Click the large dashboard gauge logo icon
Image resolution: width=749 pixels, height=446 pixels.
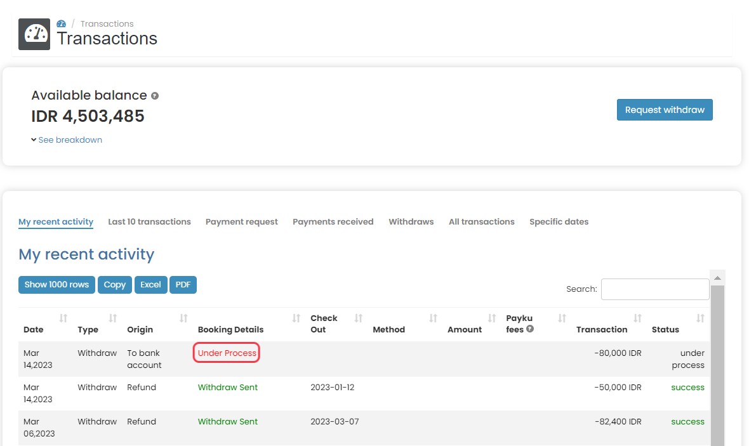(34, 34)
